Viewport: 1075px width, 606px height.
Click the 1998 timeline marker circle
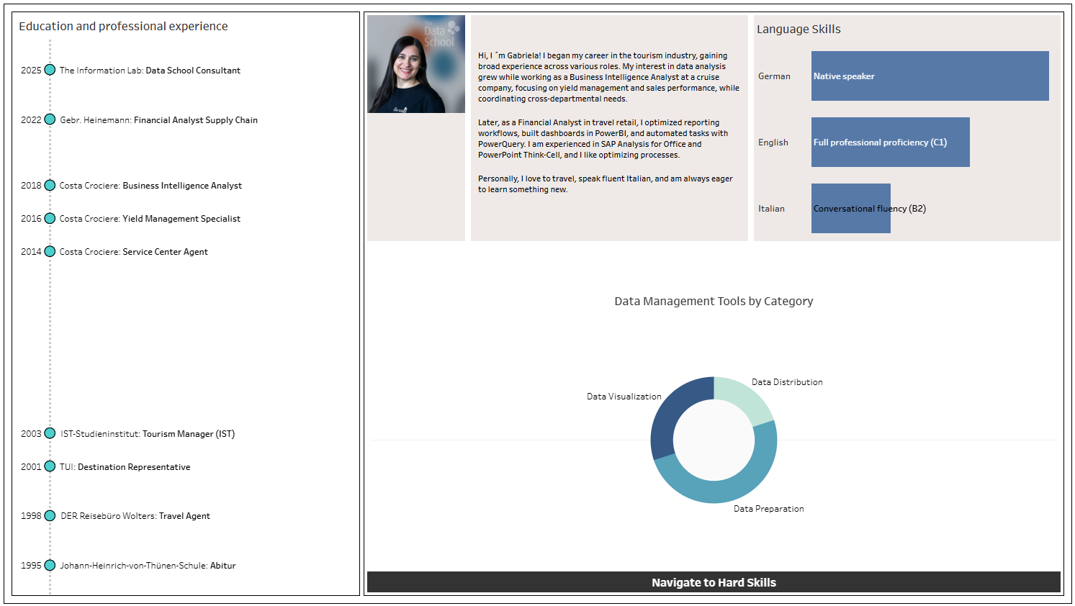tap(50, 515)
